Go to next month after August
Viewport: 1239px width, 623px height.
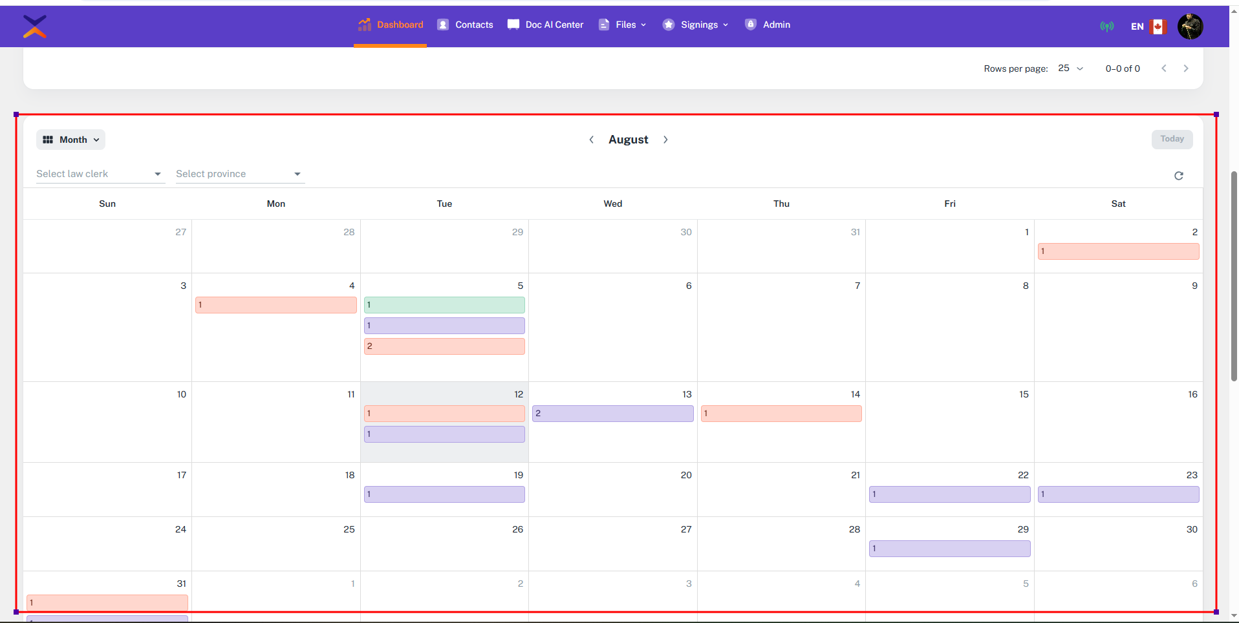(x=665, y=140)
